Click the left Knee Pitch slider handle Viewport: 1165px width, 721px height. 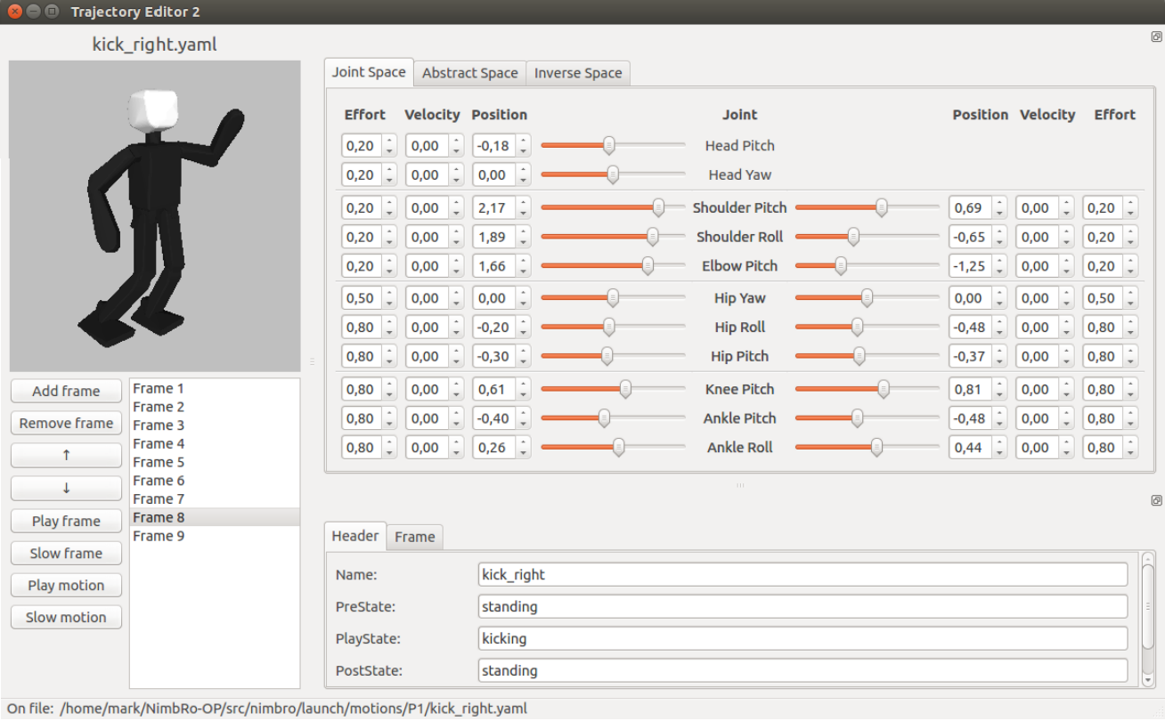[x=625, y=389]
